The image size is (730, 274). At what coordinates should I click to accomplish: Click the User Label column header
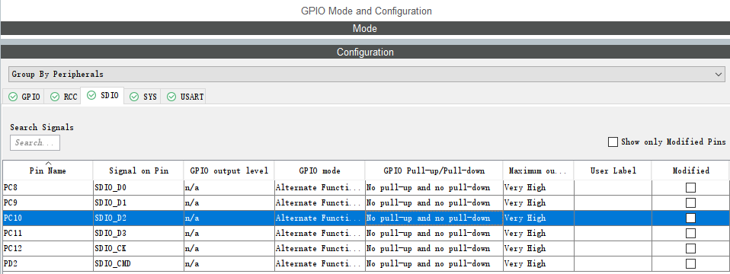[x=613, y=170]
